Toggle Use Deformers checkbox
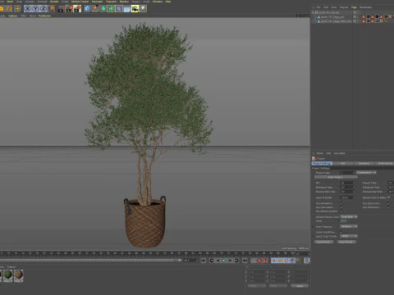Screen dimensions: 394x295 [x=389, y=207]
